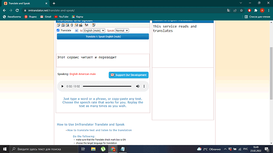Play the audio in the player
The image size is (273, 153).
(62, 86)
